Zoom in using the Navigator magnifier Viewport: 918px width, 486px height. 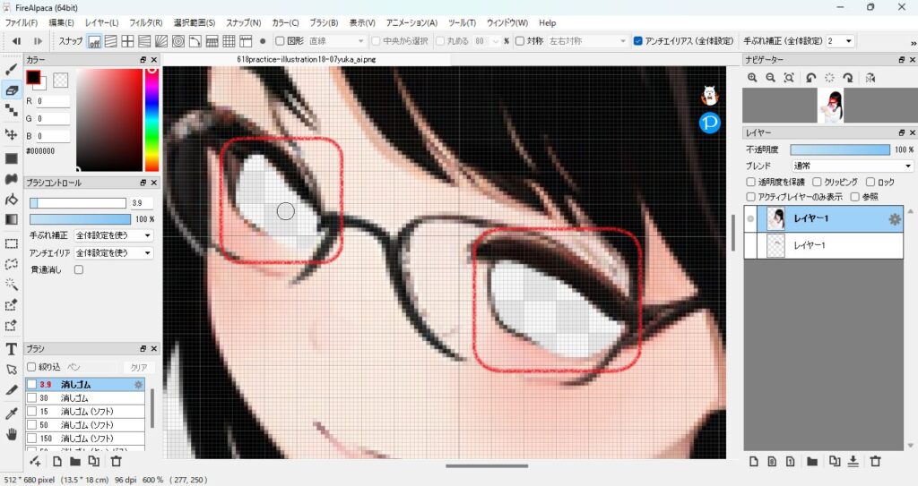(x=752, y=78)
